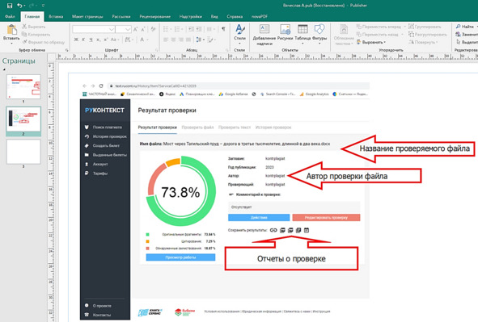
Task: Save the publication via quick access icon
Action: [x=10, y=6]
